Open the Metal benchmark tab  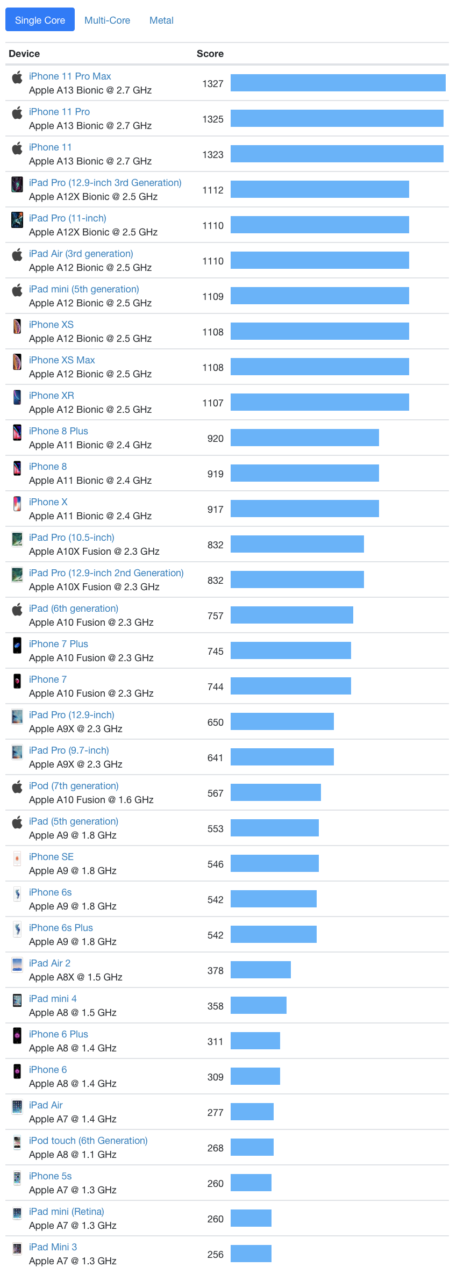(161, 20)
